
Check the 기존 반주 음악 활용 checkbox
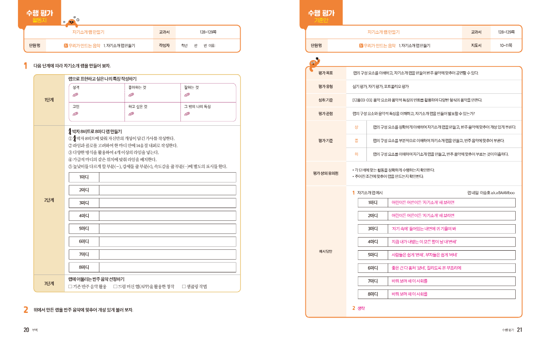70,286
